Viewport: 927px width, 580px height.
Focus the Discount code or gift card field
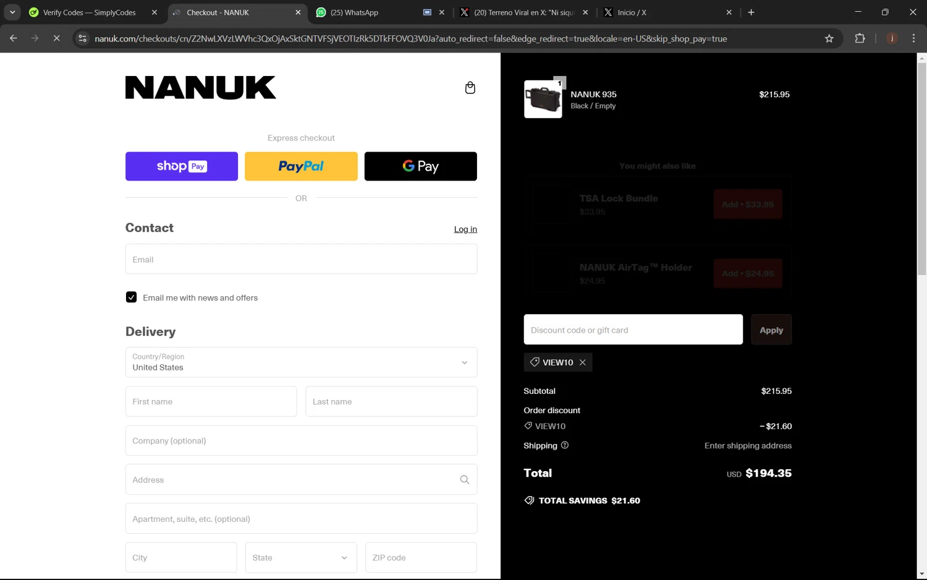point(633,330)
